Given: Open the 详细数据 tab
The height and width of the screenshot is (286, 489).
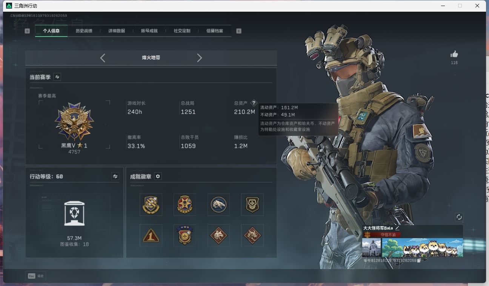Looking at the screenshot, I should point(117,31).
